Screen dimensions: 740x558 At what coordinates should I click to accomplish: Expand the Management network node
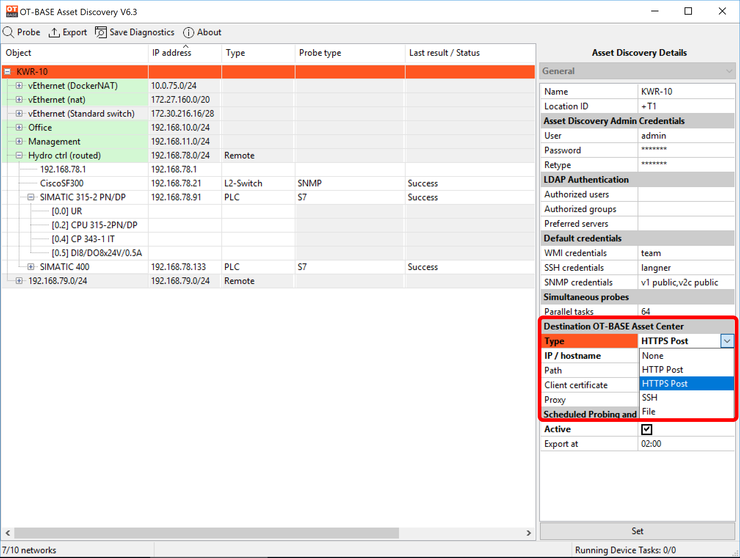click(19, 141)
